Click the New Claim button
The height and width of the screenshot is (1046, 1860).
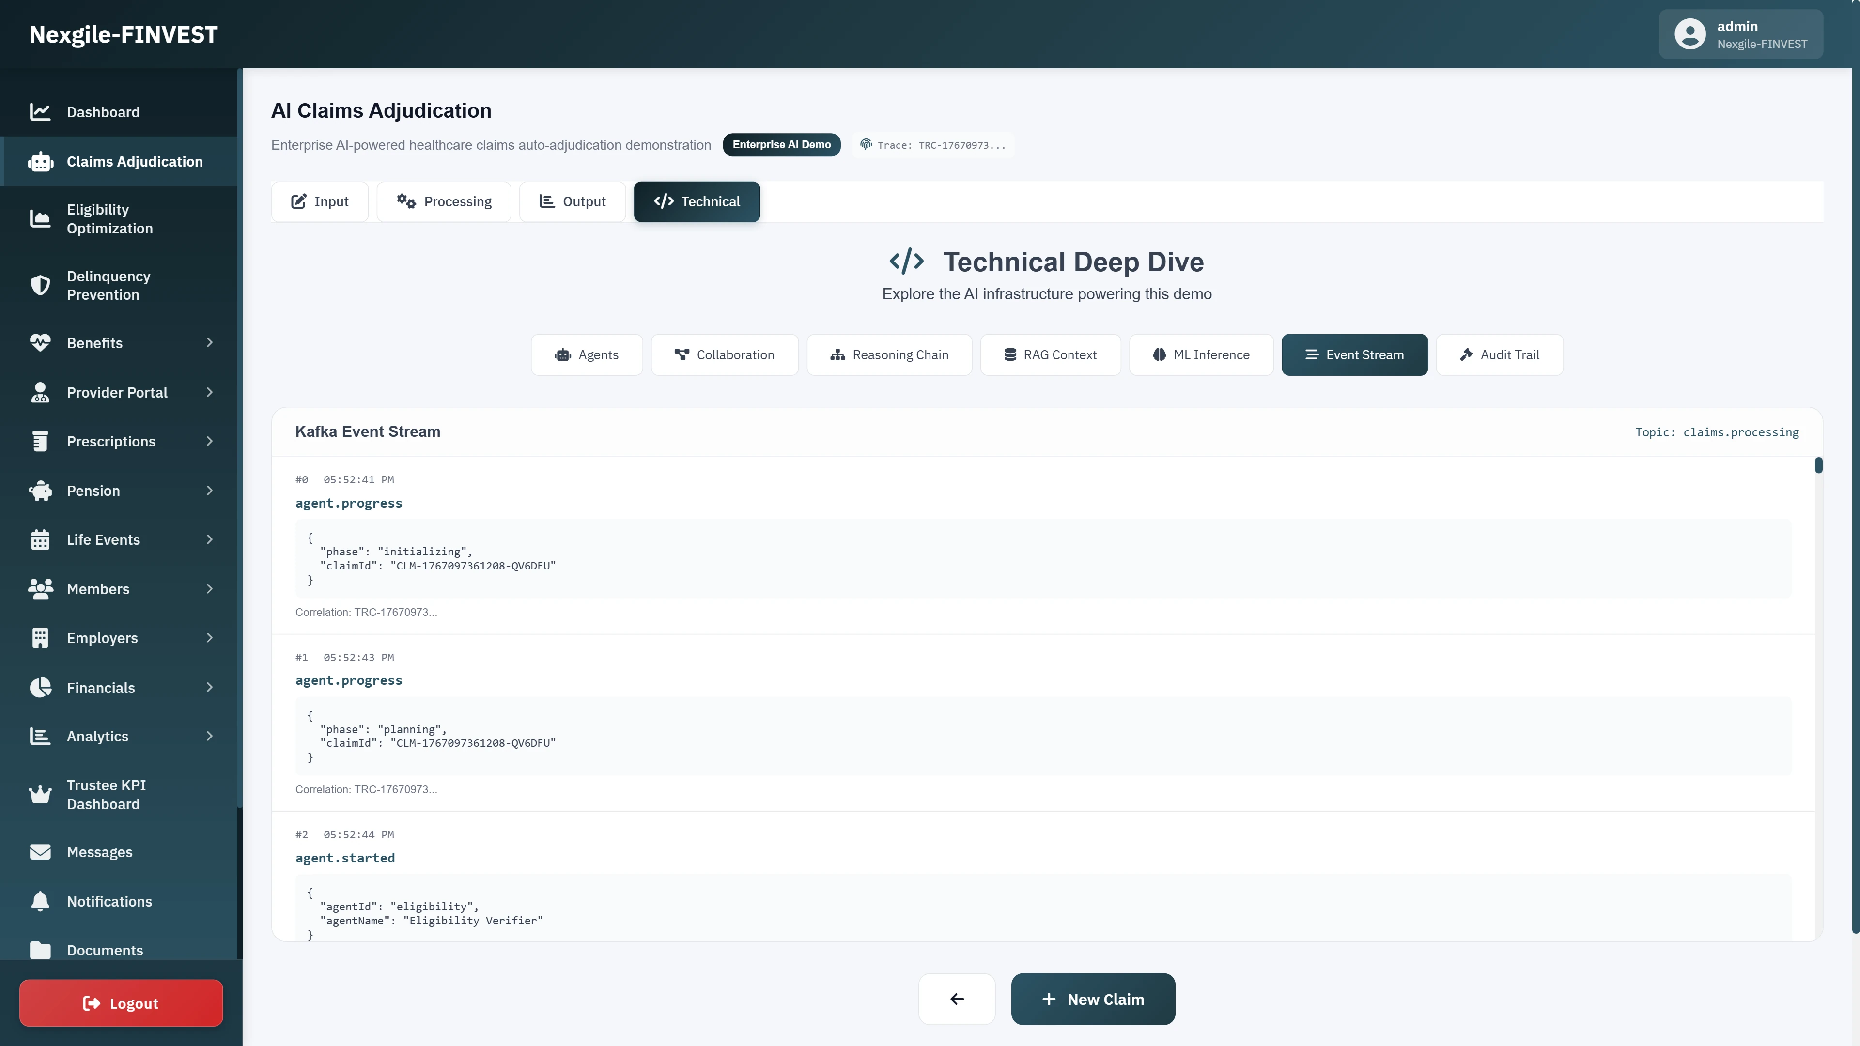tap(1092, 999)
